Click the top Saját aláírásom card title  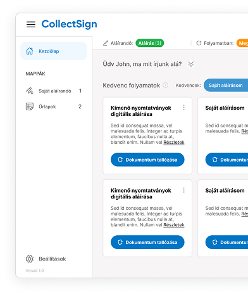(x=225, y=108)
